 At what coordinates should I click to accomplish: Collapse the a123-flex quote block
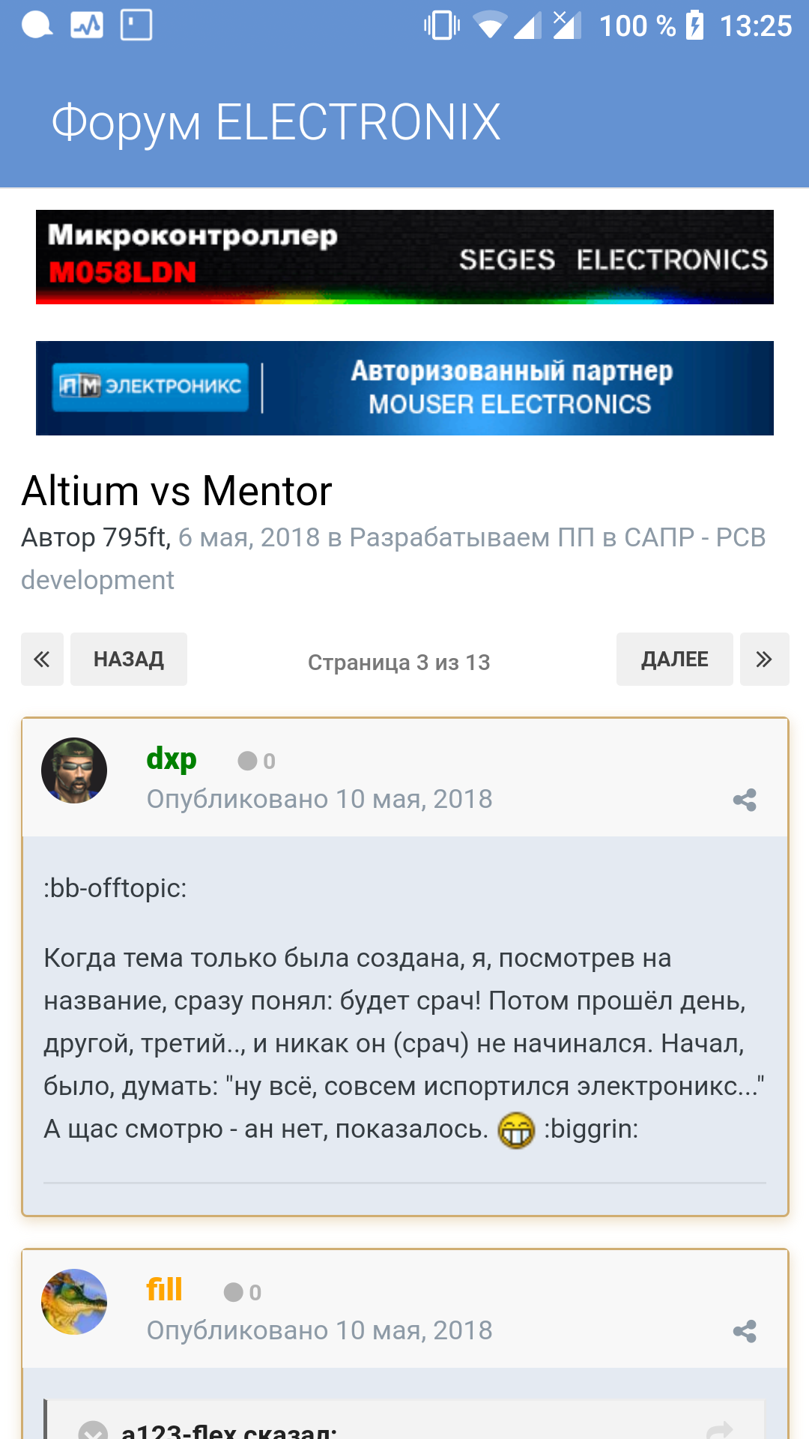tap(94, 1432)
